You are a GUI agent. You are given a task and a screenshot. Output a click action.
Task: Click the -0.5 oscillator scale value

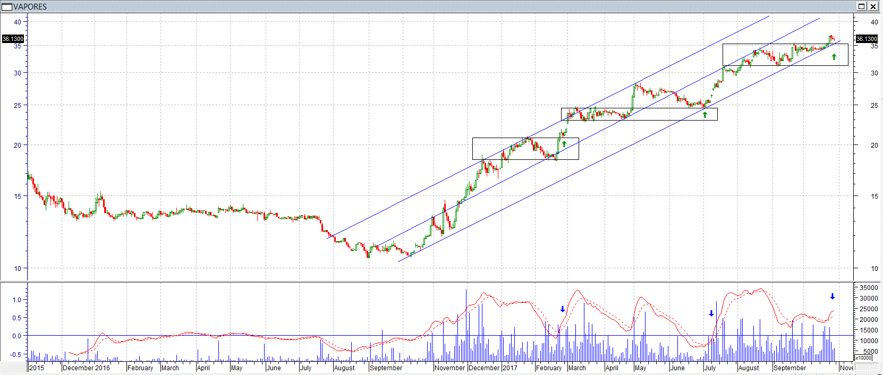[15, 354]
